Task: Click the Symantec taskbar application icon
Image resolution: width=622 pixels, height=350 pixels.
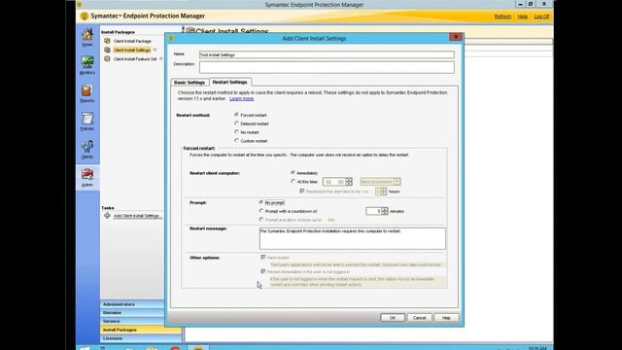Action: [198, 348]
